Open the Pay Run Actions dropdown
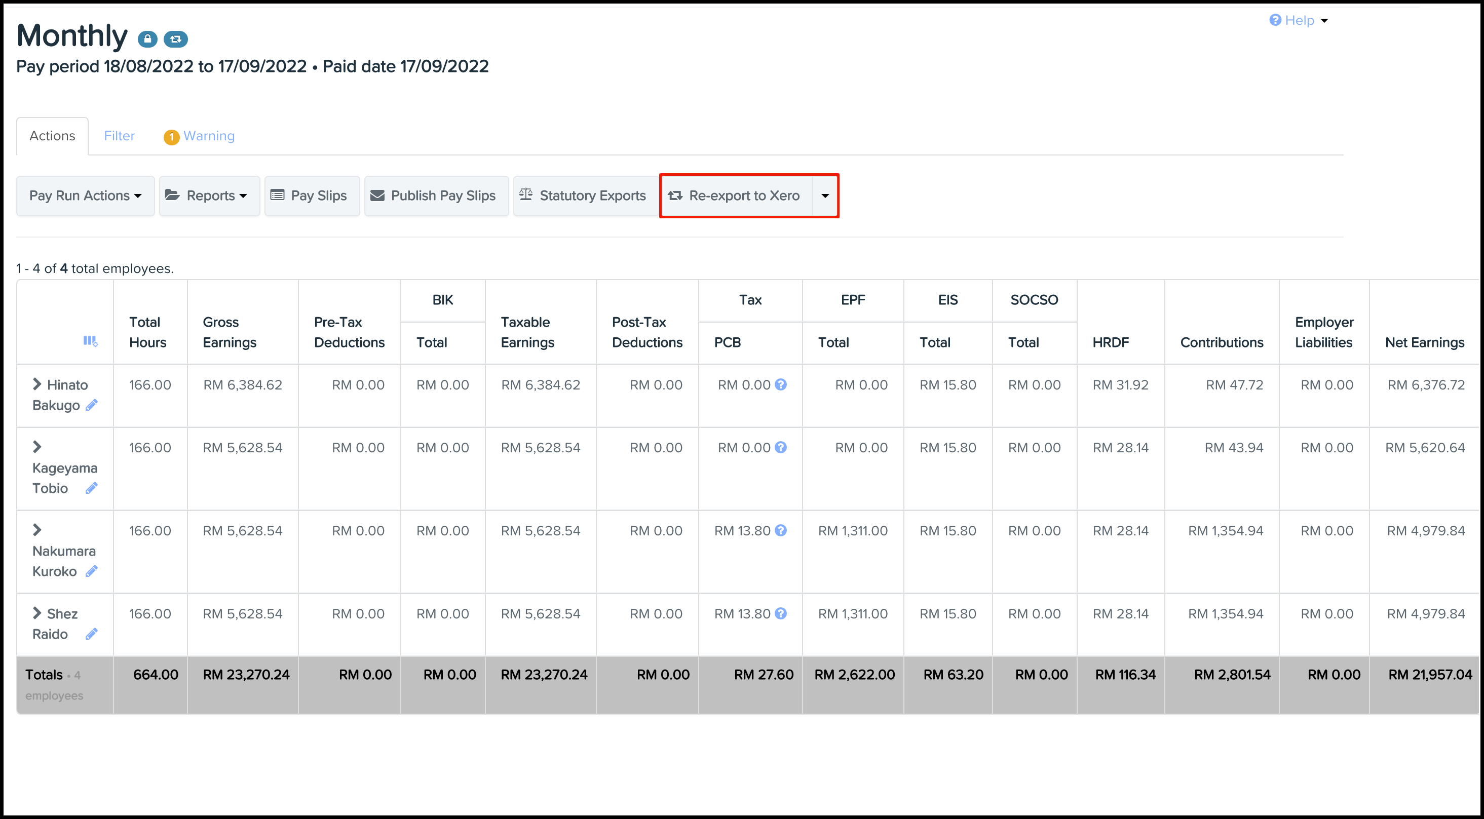Screen dimensions: 1484x819 85,196
